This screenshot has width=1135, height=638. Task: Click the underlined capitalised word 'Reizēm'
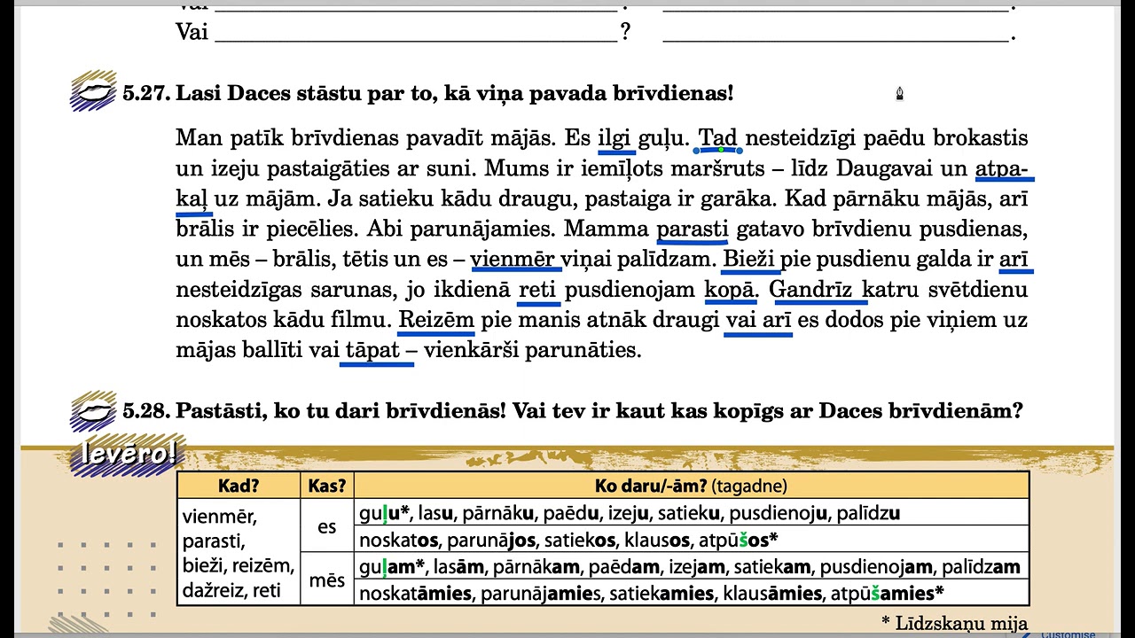pos(437,320)
